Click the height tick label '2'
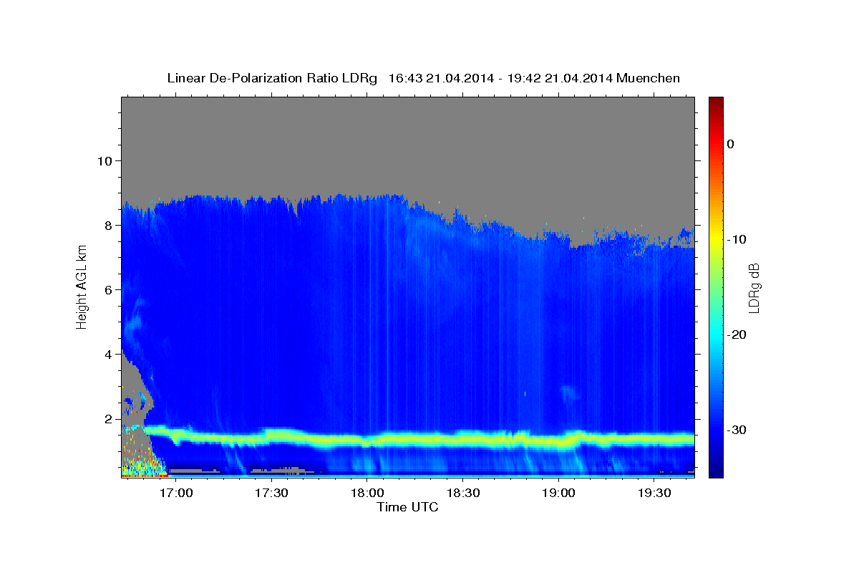Screen dimensions: 859x573 tap(107, 418)
